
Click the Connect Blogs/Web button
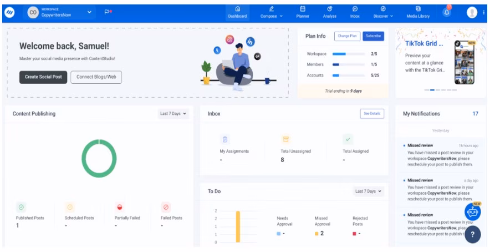pyautogui.click(x=96, y=77)
